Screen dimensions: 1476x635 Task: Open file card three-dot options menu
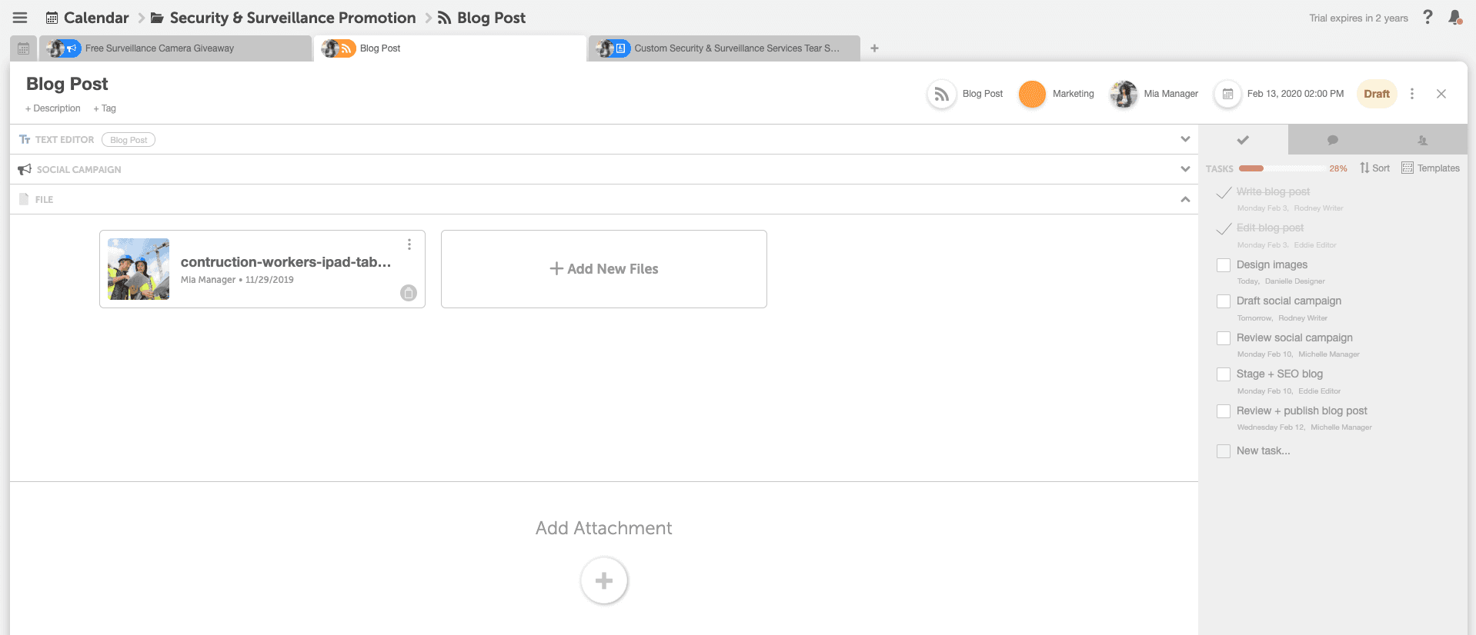(409, 244)
